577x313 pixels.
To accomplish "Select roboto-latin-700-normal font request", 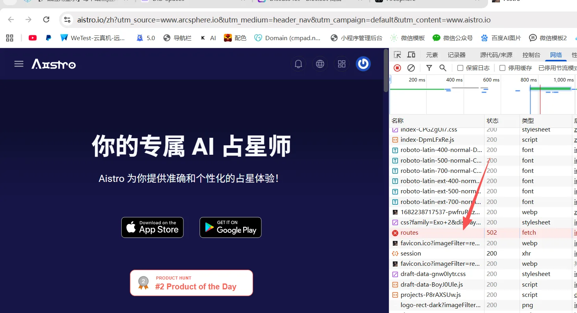I will [483, 170].
